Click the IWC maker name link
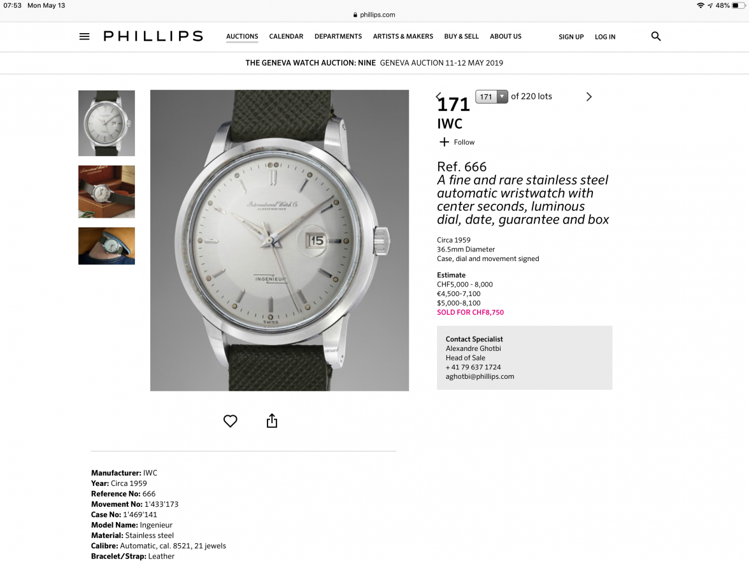This screenshot has width=749, height=561. 450,124
